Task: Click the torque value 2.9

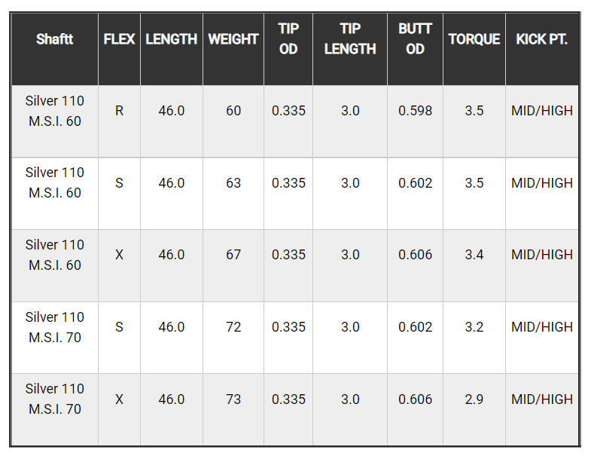Action: click(474, 399)
